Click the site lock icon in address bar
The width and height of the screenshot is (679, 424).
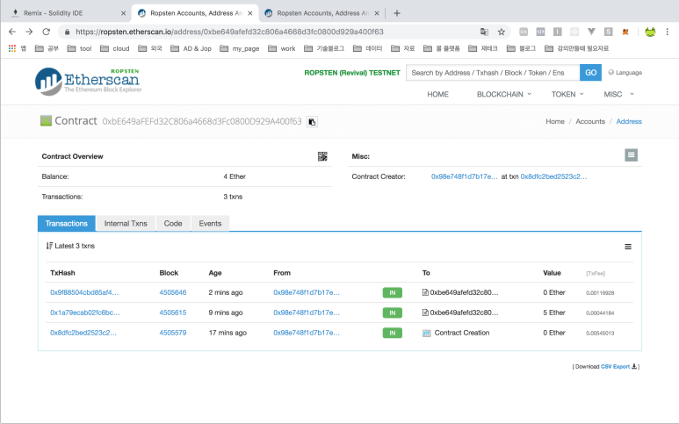(67, 32)
